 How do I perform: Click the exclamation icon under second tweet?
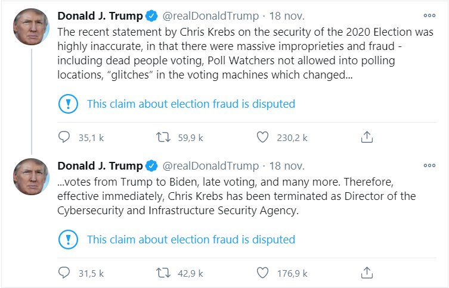coord(69,240)
